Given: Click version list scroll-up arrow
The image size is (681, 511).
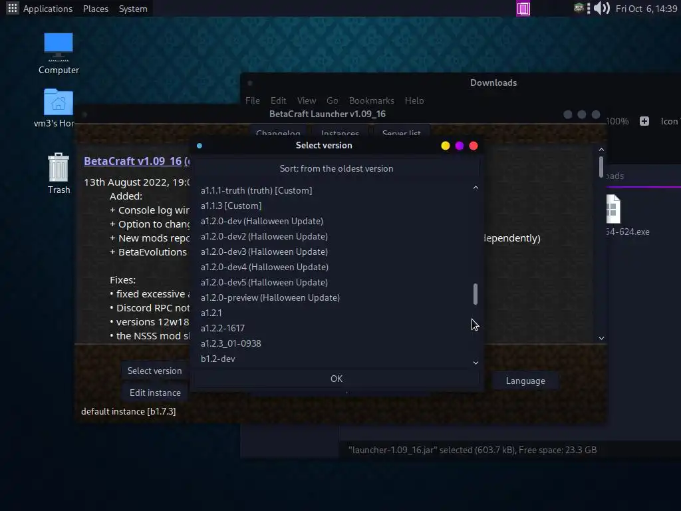Looking at the screenshot, I should coord(476,187).
